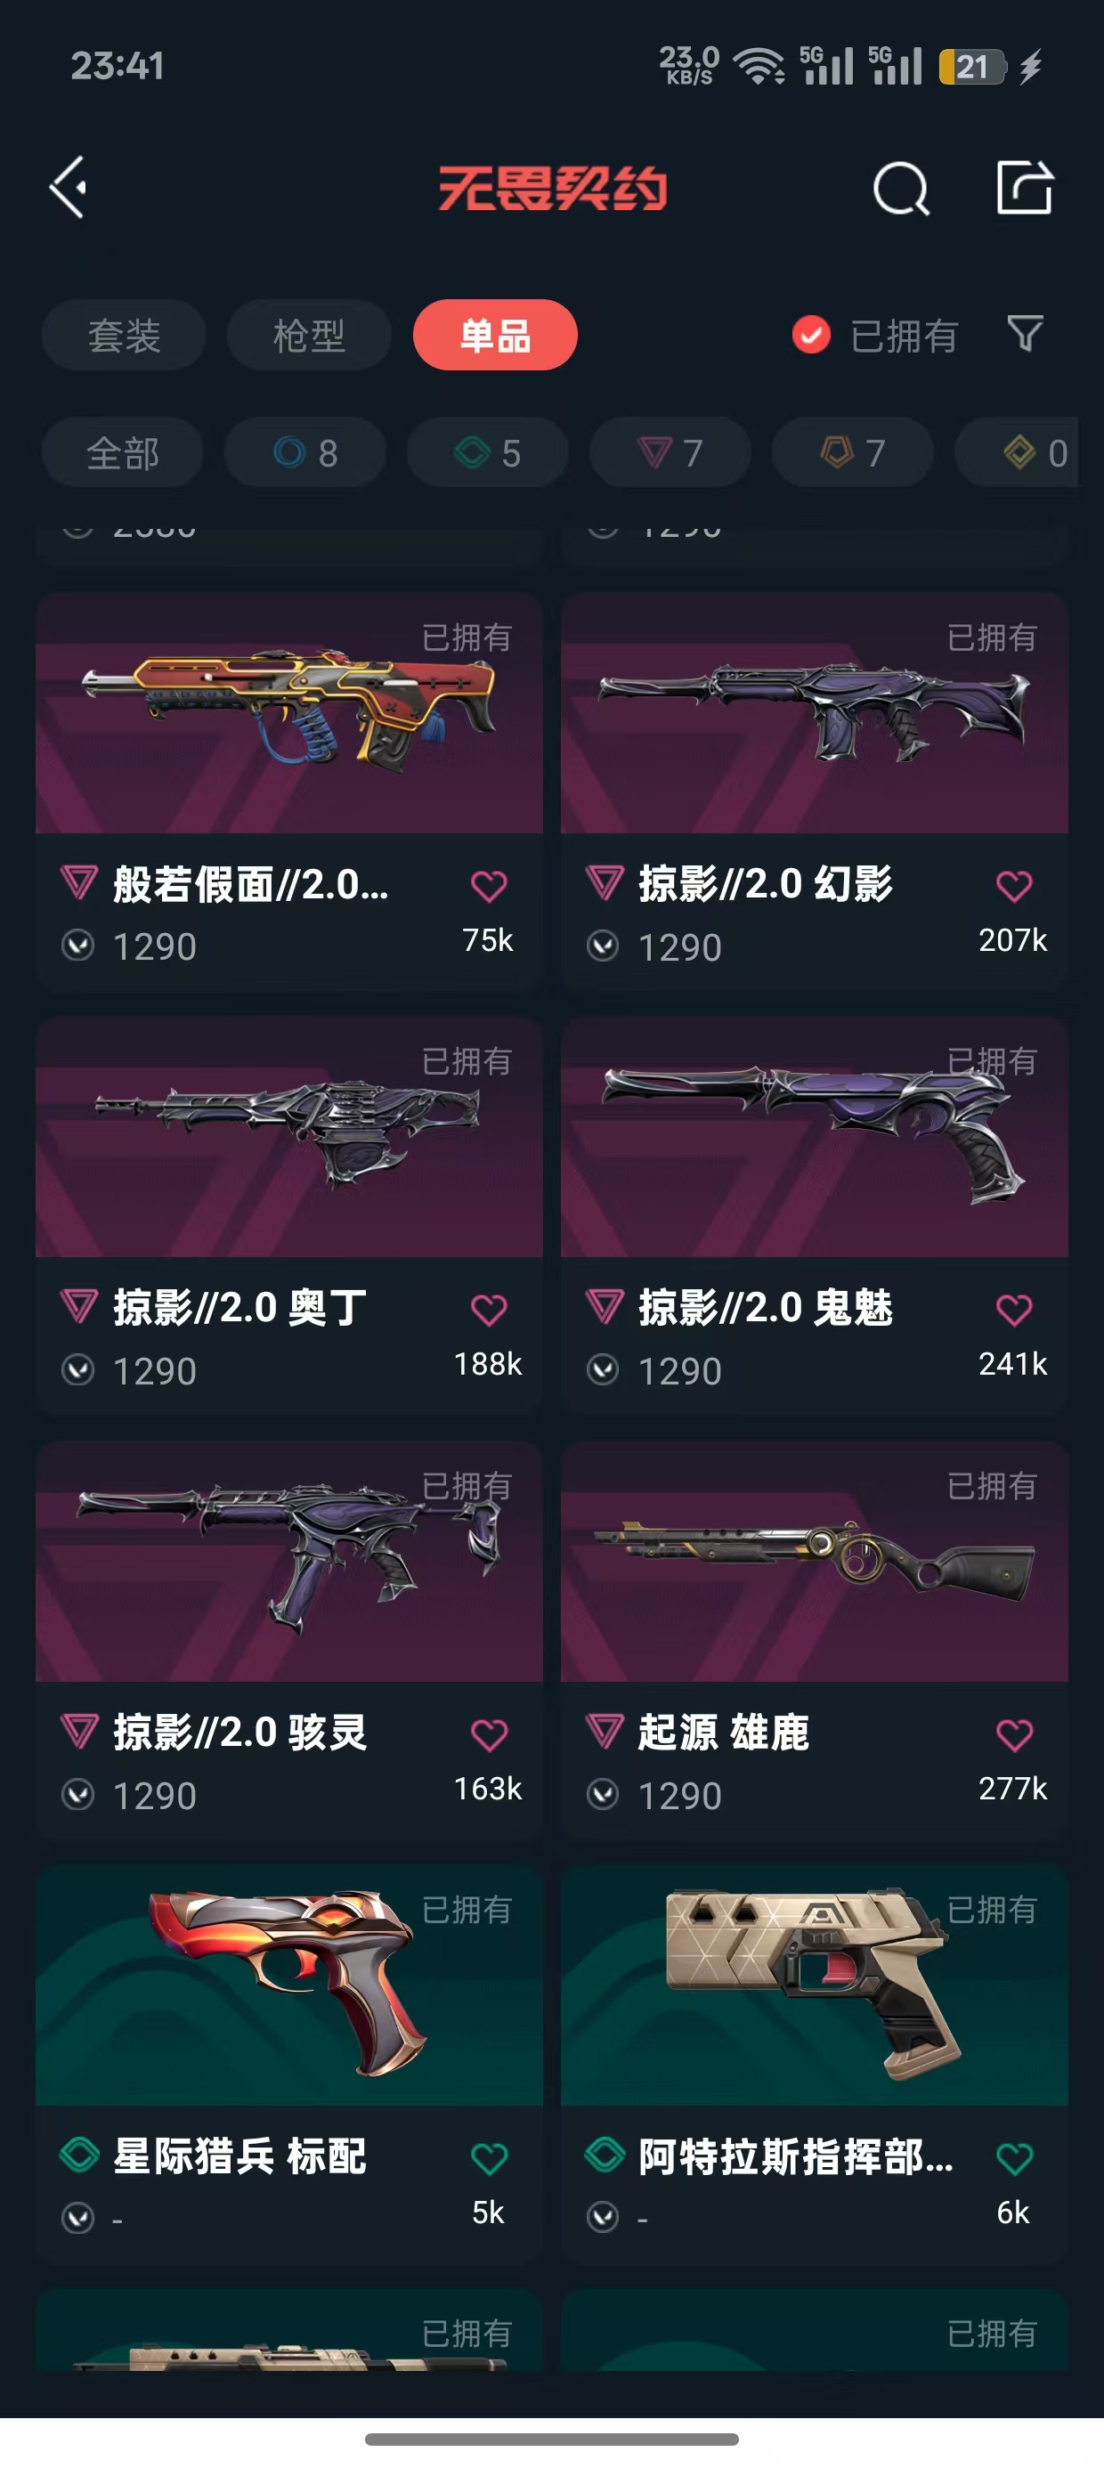Favorite 星际猎兵 标配 with green heart
1104x2468 pixels.
click(x=489, y=2158)
